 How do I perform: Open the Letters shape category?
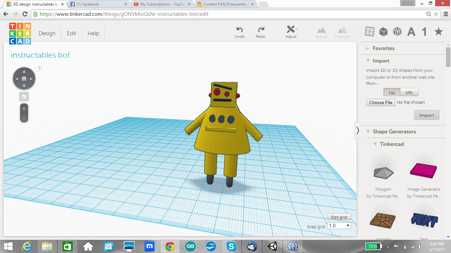pyautogui.click(x=411, y=31)
